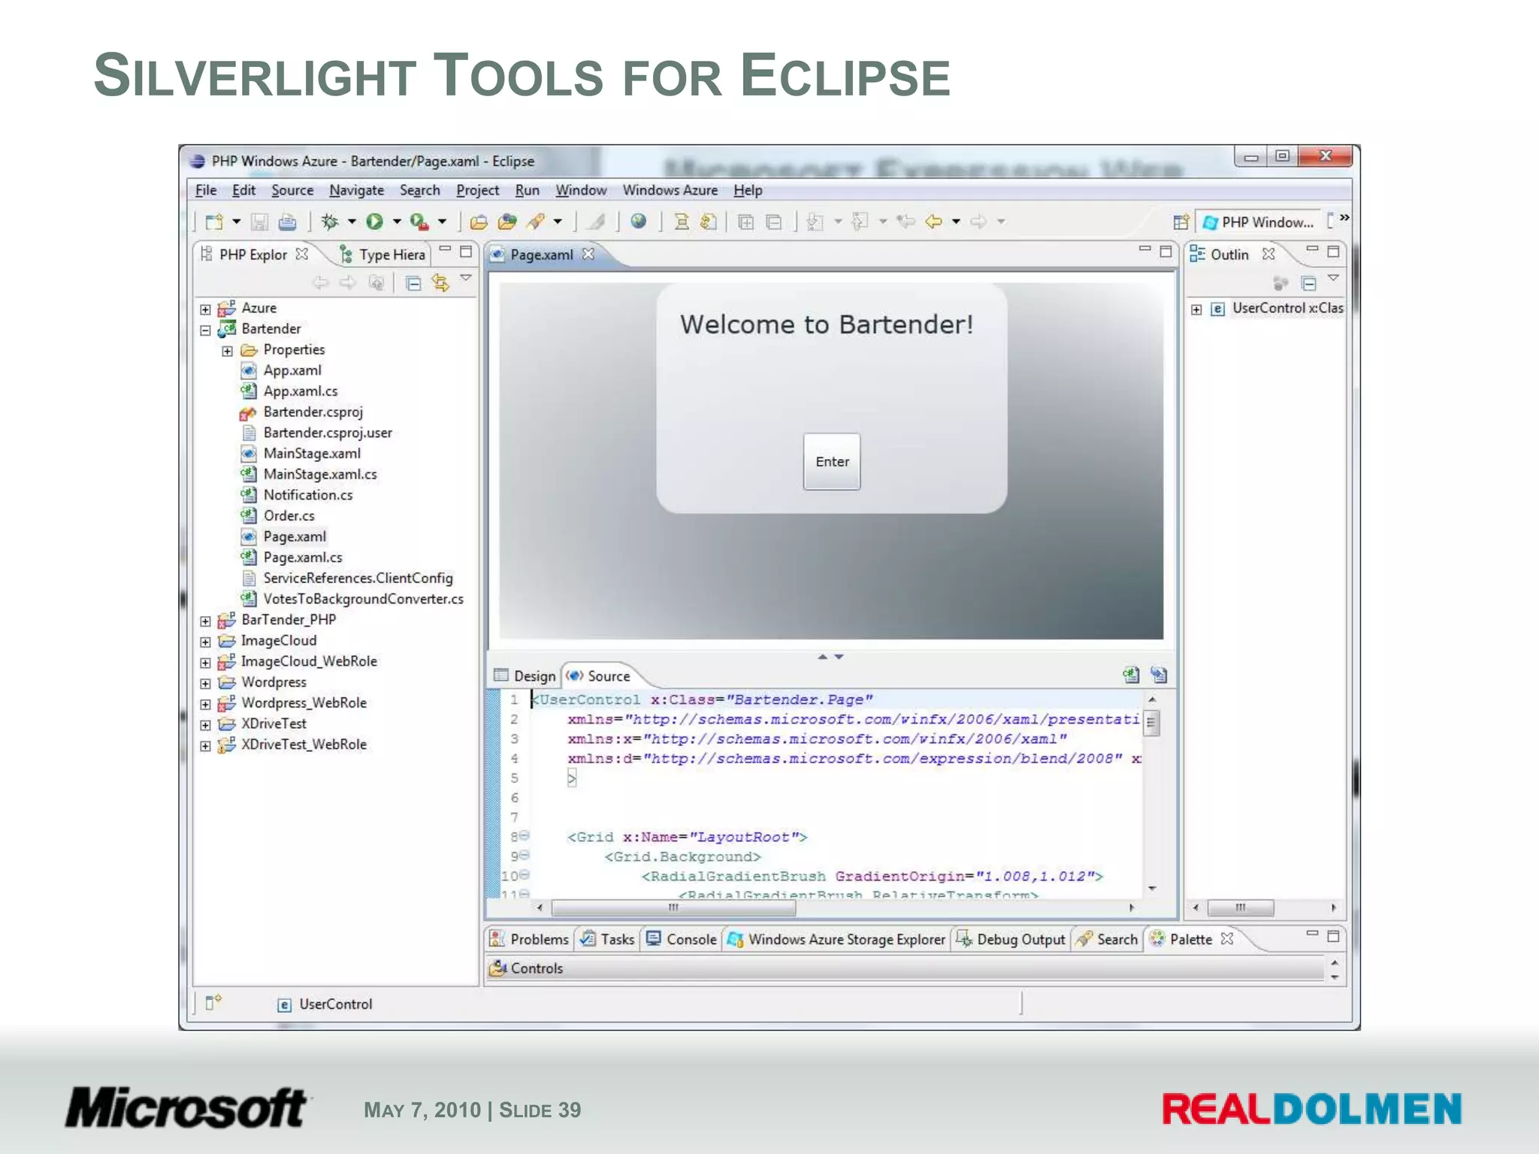Open the Windows Azure menu

point(670,190)
